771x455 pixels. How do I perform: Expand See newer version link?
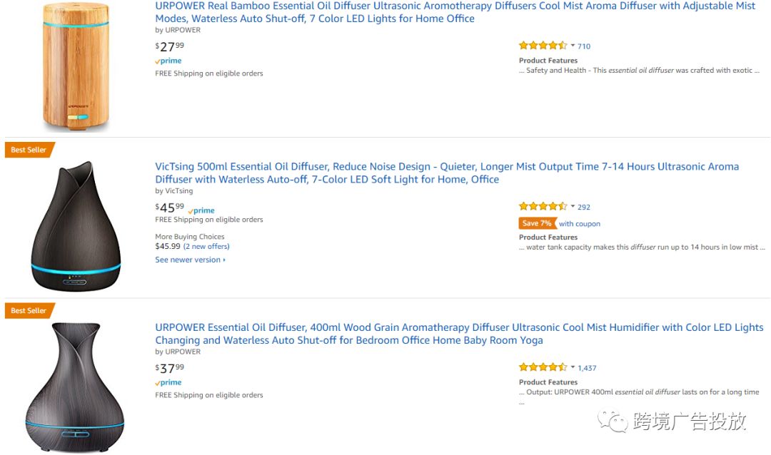click(191, 260)
